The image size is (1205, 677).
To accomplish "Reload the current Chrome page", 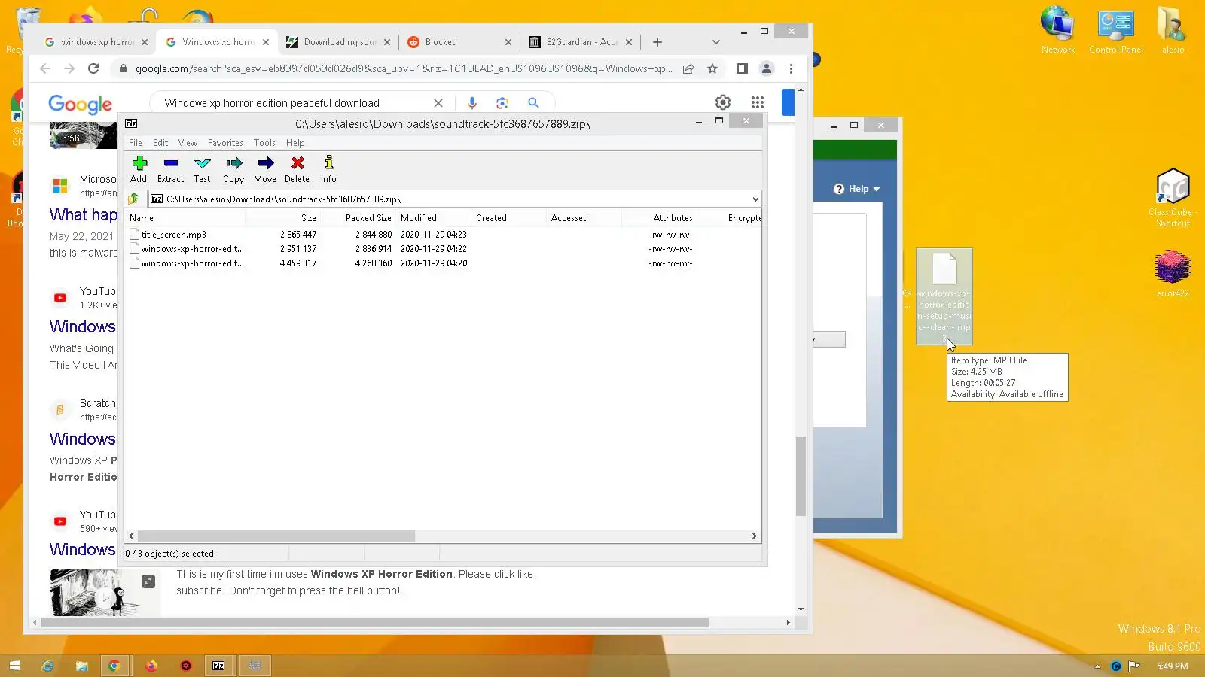I will 93,68.
